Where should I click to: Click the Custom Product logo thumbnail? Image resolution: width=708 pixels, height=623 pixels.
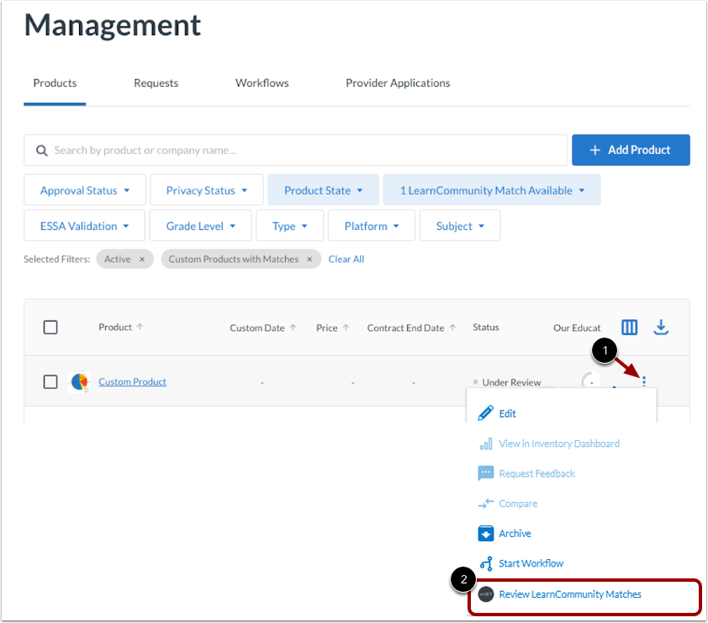pos(79,382)
